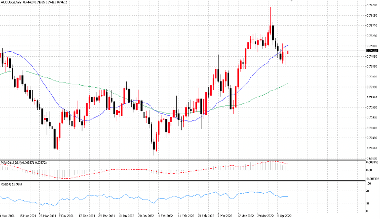Click the MACD indicator label
Viewport: 380px width, 219px height.
11,163
